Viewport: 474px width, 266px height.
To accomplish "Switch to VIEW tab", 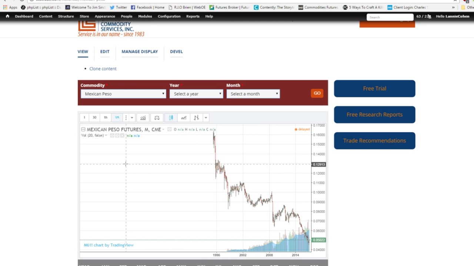I will tap(83, 52).
